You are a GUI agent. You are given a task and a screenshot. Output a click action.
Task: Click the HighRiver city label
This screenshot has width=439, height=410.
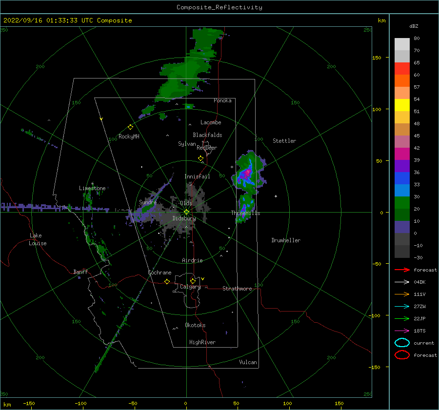202,342
